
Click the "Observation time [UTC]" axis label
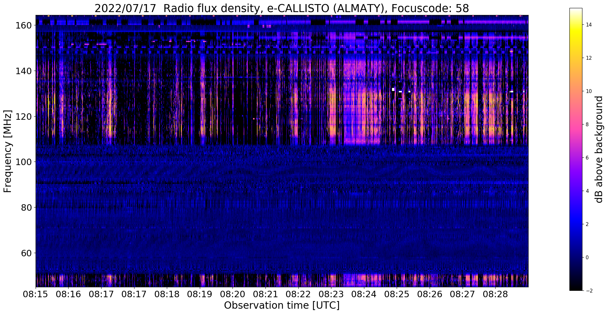tap(282, 305)
